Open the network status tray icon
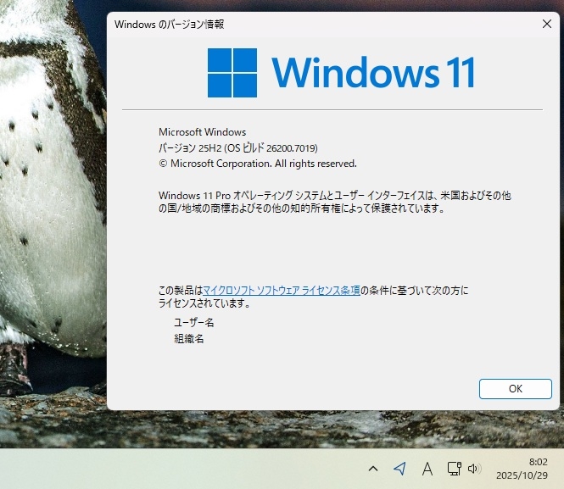The width and height of the screenshot is (564, 489). click(454, 469)
